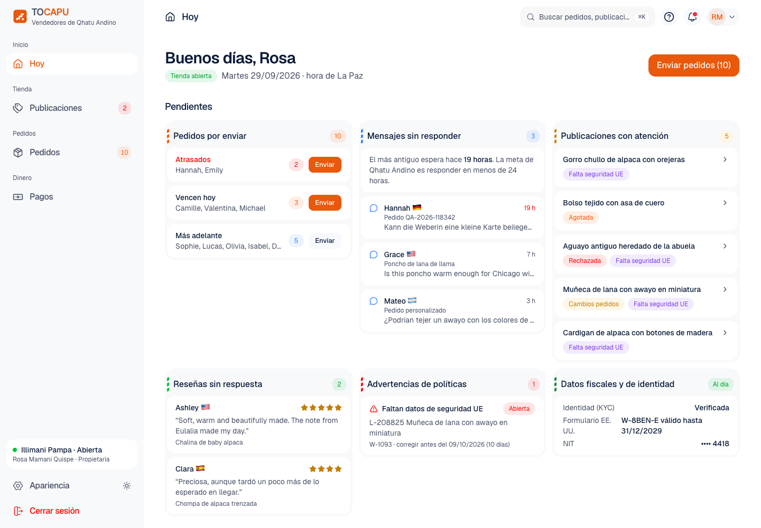Go to Hoy in the sidebar

72,64
